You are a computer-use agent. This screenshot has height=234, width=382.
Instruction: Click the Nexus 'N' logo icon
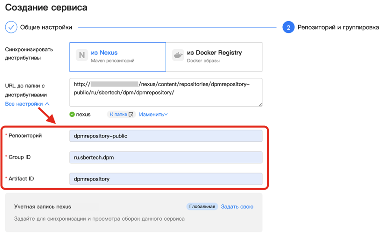pos(82,55)
